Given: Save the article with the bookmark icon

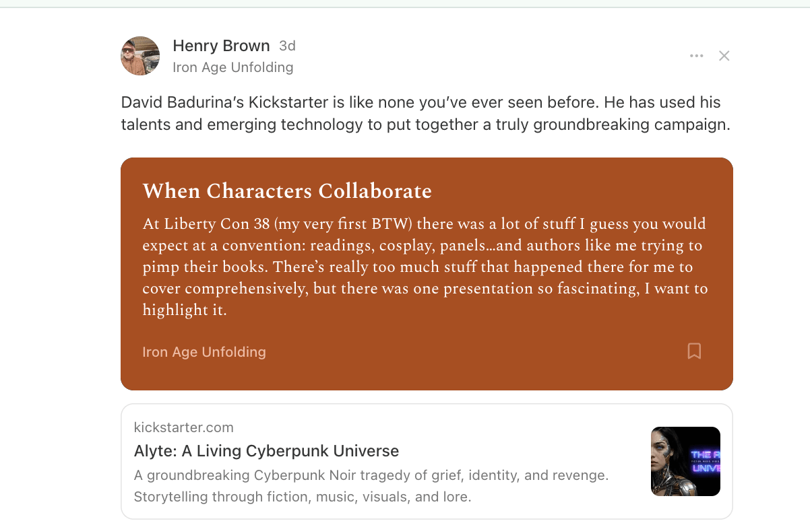Looking at the screenshot, I should pyautogui.click(x=694, y=351).
